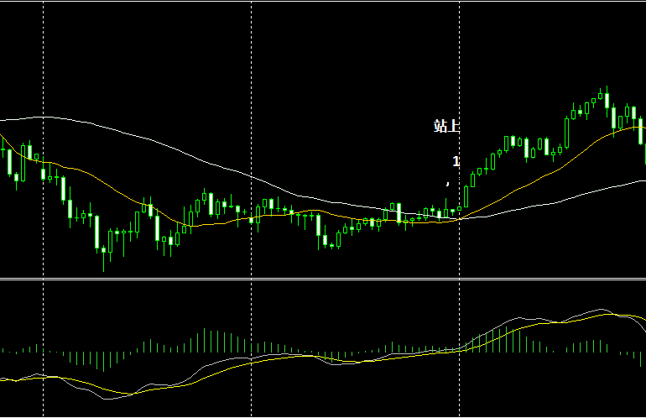Click the top horizontal border line of the chart
The height and width of the screenshot is (418, 646).
click(x=323, y=2)
